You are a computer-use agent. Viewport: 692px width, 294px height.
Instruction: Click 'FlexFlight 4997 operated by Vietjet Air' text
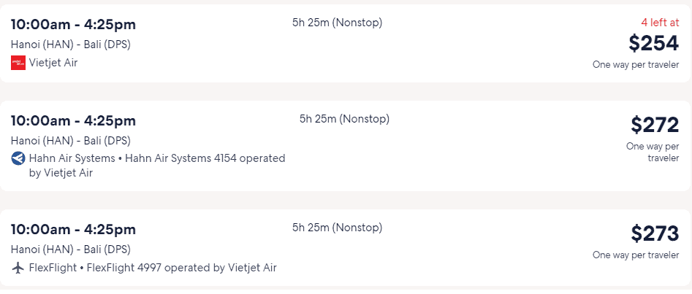click(x=182, y=268)
